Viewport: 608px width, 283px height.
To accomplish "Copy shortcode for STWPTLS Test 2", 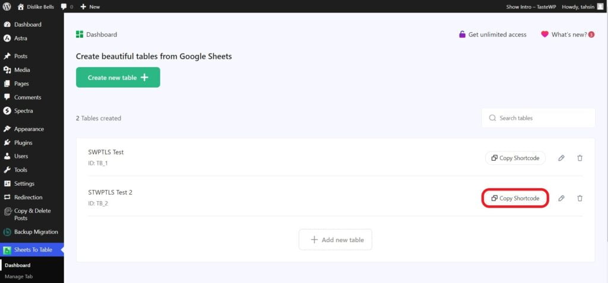I will click(515, 198).
